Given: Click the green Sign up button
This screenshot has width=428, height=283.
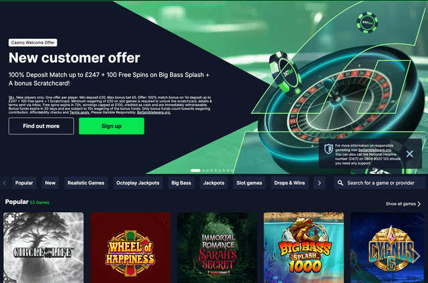Looking at the screenshot, I should pos(112,126).
